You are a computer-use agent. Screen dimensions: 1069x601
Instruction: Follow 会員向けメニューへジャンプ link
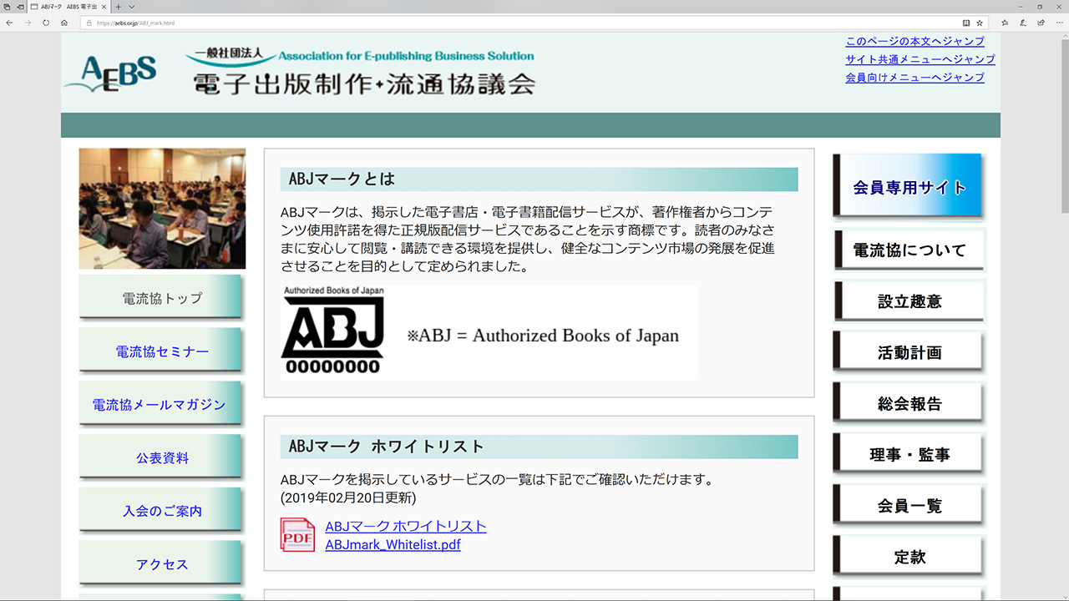point(914,78)
